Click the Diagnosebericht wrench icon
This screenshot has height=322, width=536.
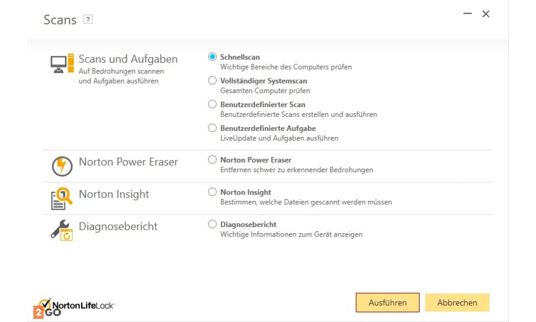tap(62, 231)
